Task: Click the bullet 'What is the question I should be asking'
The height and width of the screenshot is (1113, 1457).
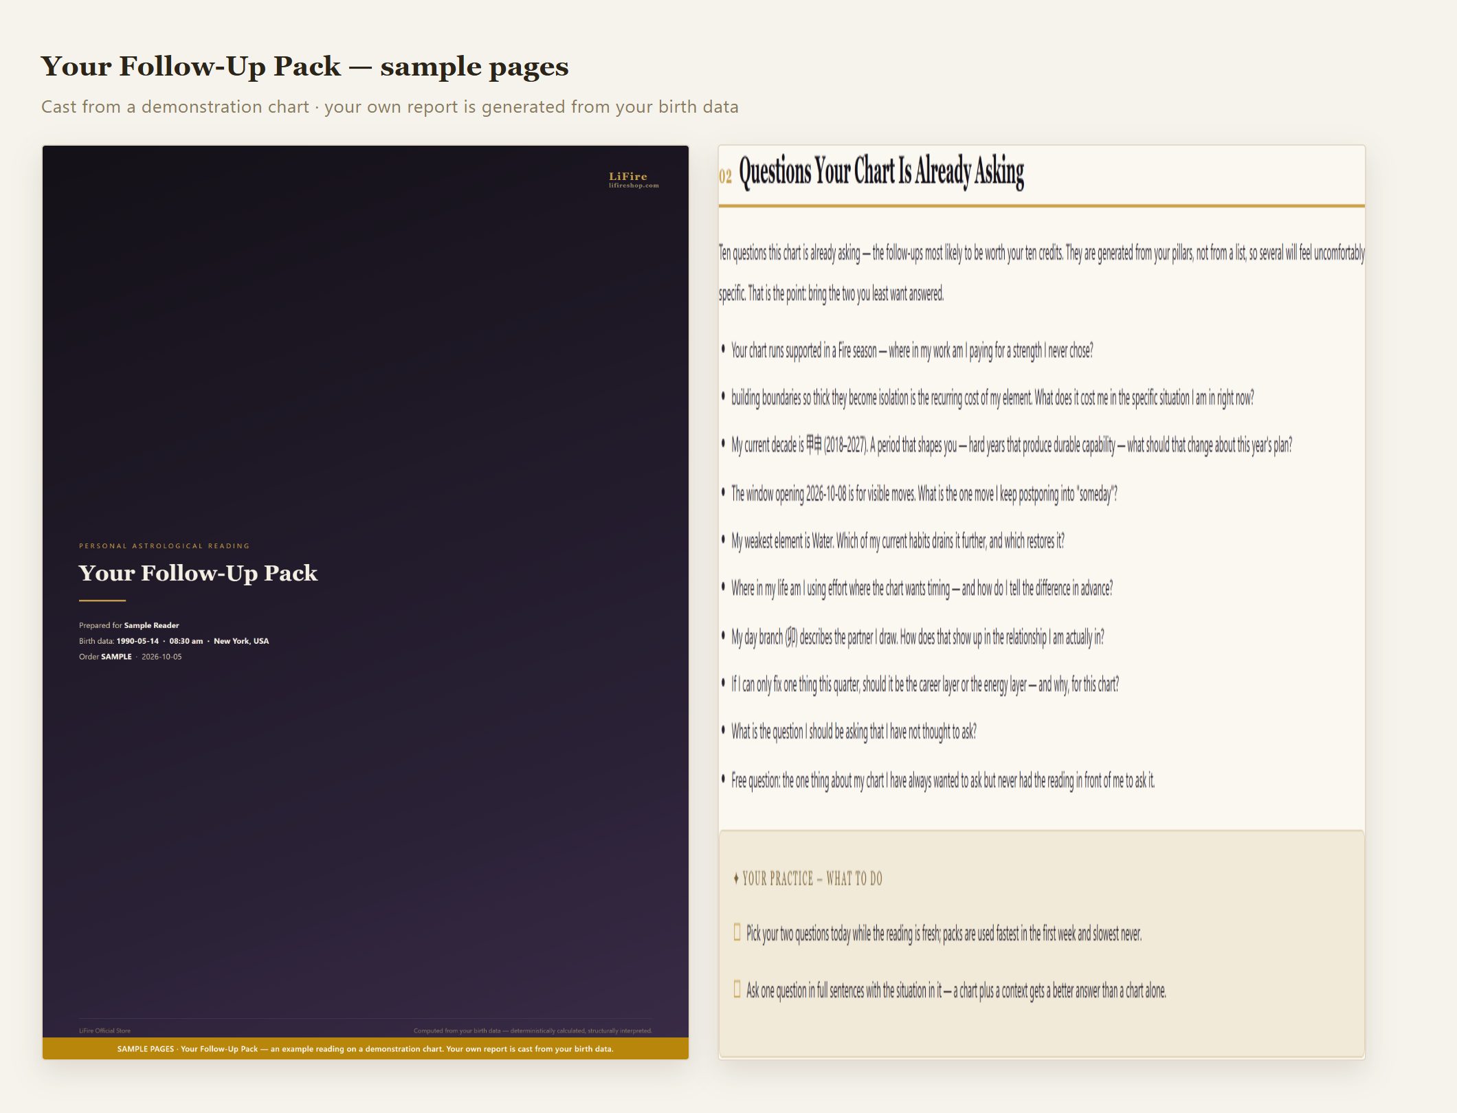Action: pyautogui.click(x=854, y=732)
